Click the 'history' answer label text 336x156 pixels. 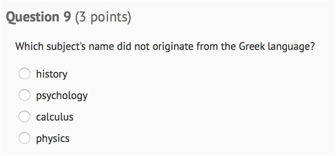52,74
